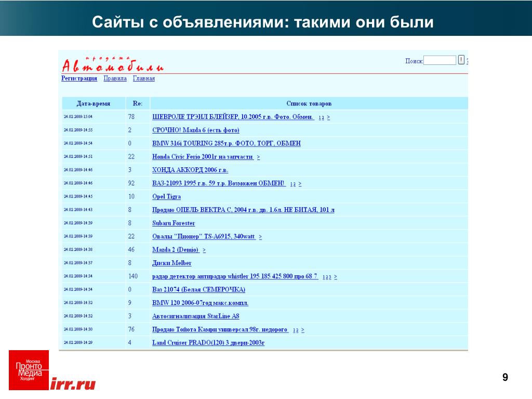Click the Список товаров column header

coord(309,103)
